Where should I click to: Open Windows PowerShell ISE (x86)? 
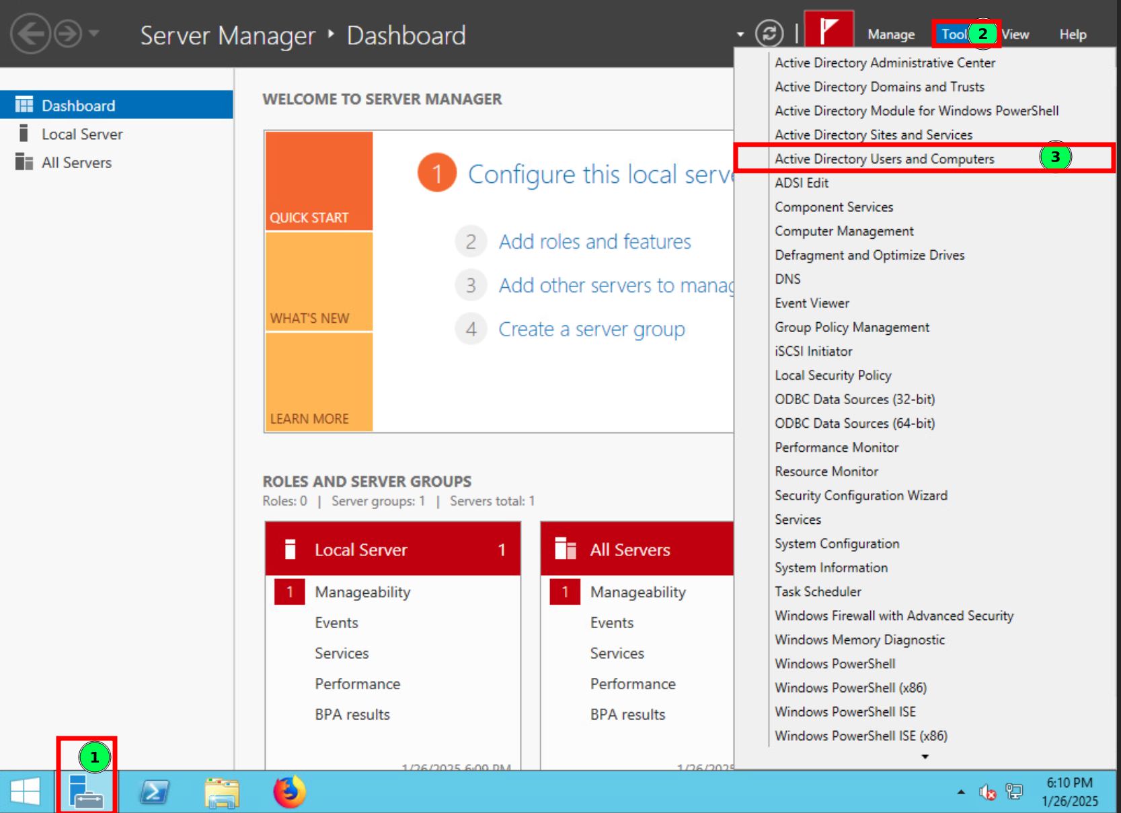tap(925, 736)
